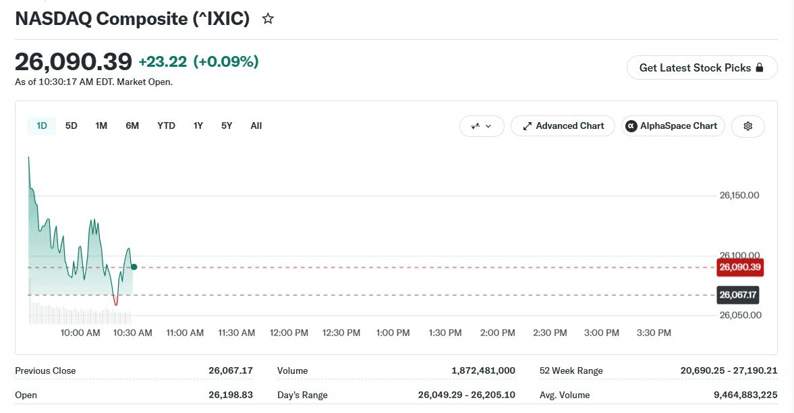Click the 3:30 PM axis label
Screen dimensions: 794x413
tap(654, 333)
